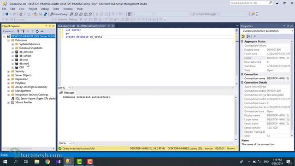Click Chrome icon in taskbar
The height and width of the screenshot is (166, 295).
click(47, 162)
